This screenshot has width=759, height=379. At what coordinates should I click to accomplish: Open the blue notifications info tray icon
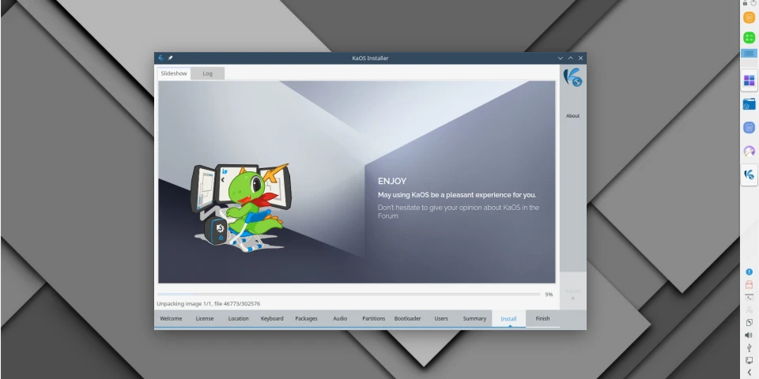click(749, 272)
